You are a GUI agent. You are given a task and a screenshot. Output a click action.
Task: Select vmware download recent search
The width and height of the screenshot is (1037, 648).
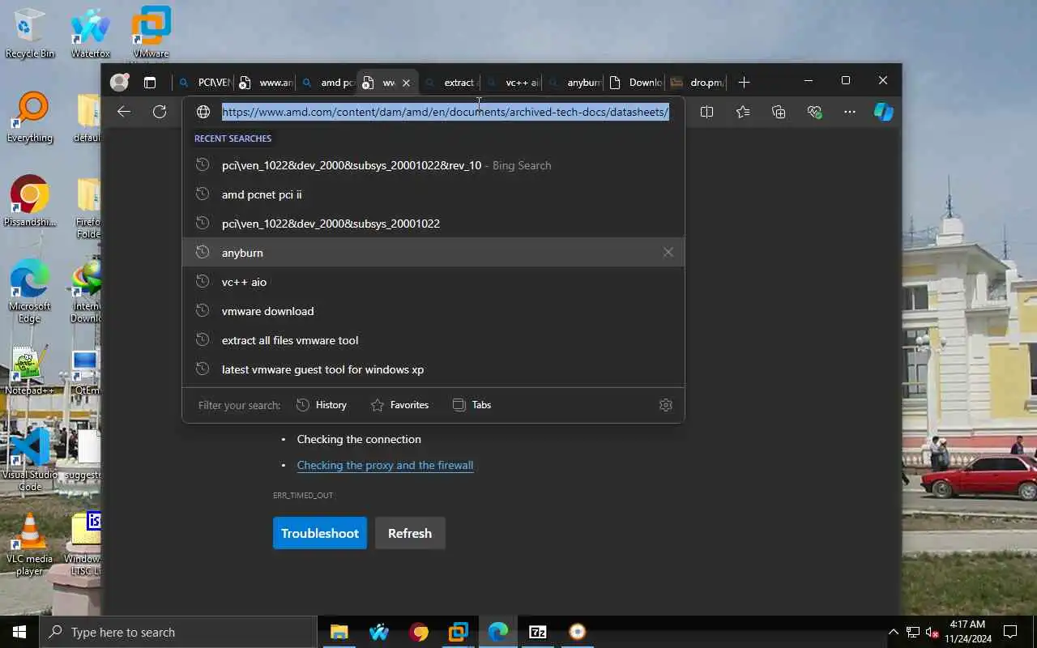[433, 311]
